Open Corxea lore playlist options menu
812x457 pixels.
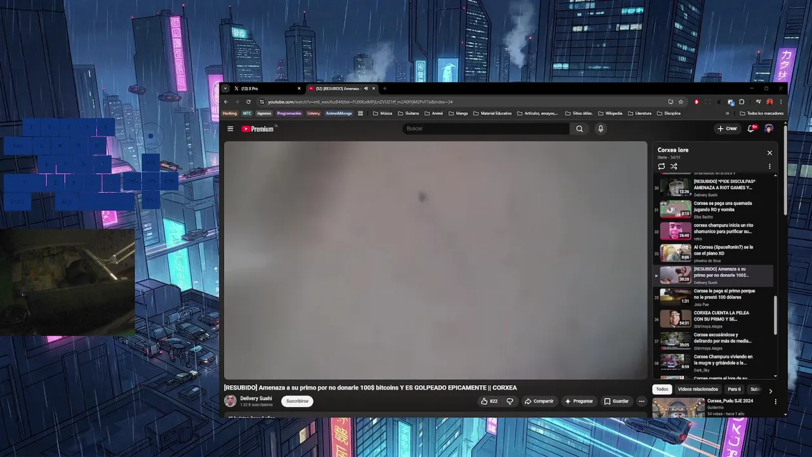[769, 166]
